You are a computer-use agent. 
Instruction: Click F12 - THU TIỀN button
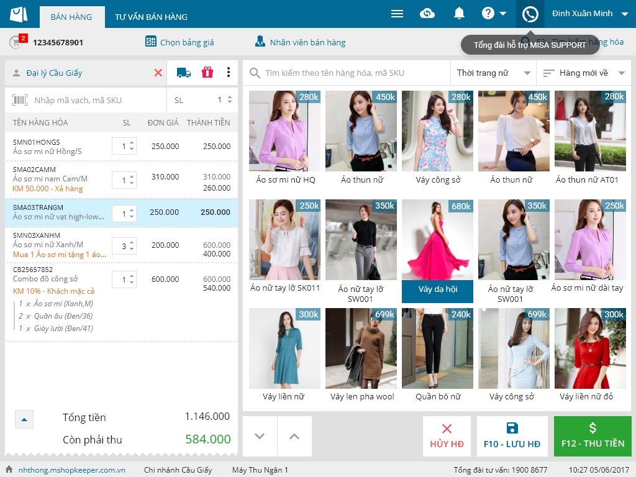[x=593, y=437]
